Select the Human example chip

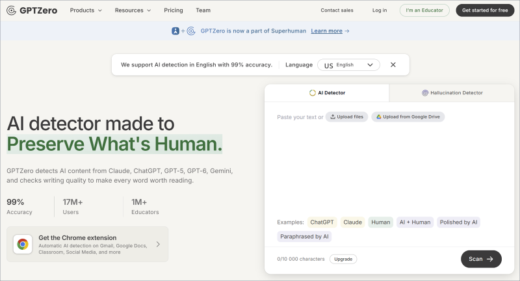381,222
